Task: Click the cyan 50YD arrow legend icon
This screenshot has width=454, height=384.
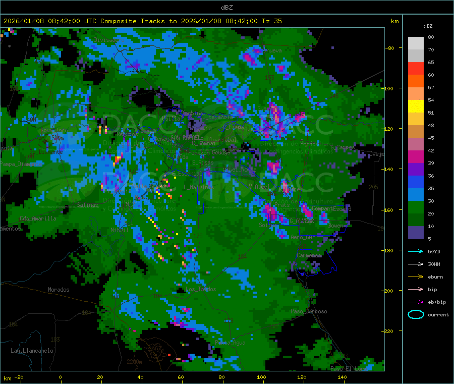Action: point(416,251)
